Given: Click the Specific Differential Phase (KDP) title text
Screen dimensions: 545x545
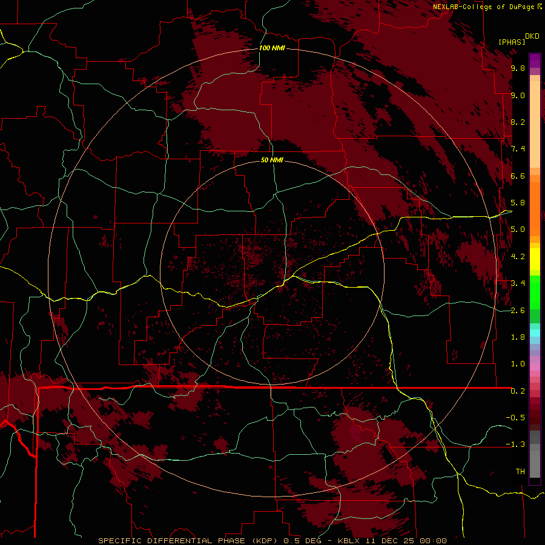Looking at the screenshot, I should pos(189,541).
